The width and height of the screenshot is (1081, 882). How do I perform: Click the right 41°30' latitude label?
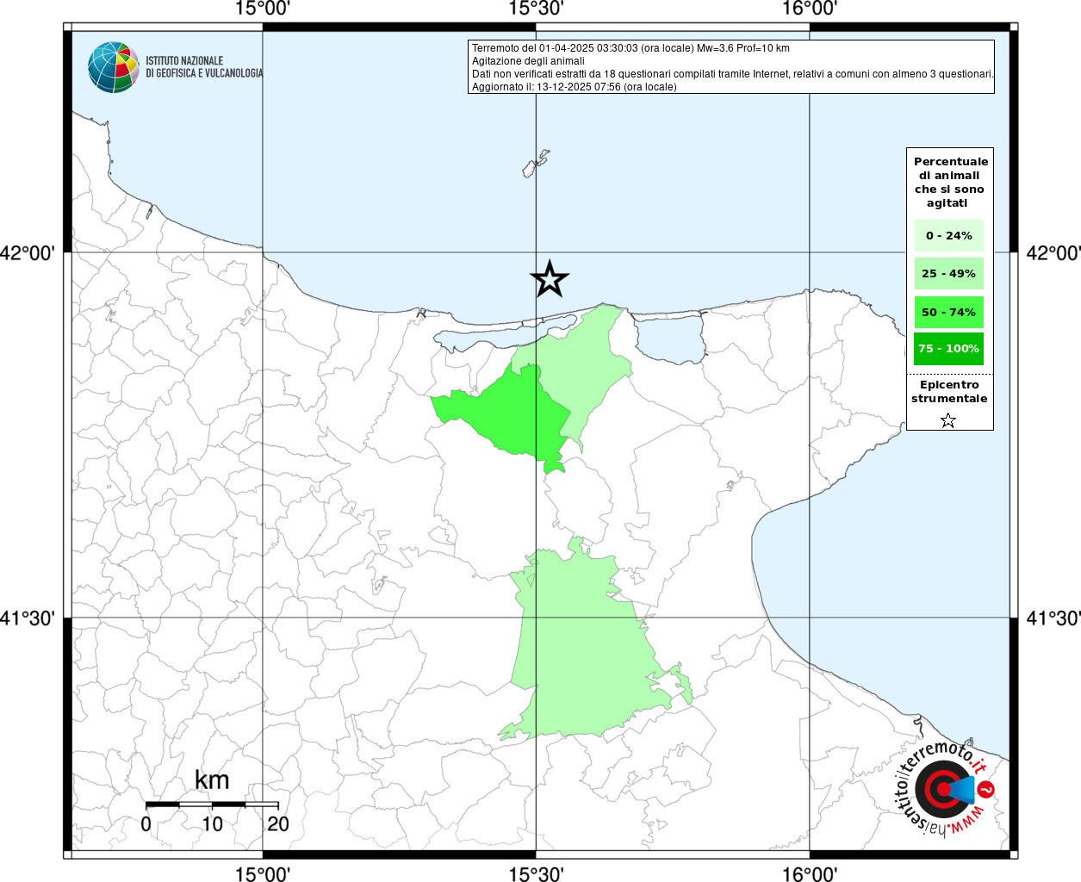click(x=1053, y=618)
